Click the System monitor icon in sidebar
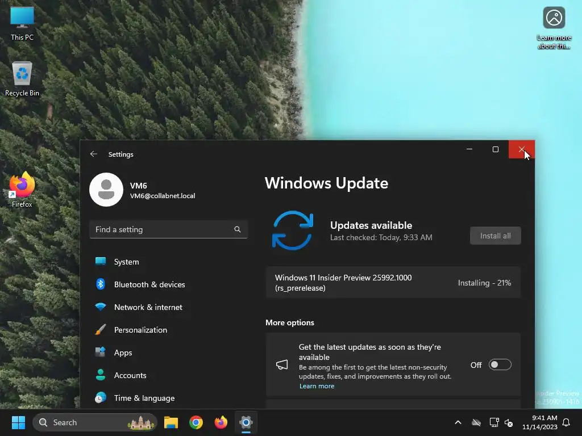The height and width of the screenshot is (436, 582). click(101, 261)
